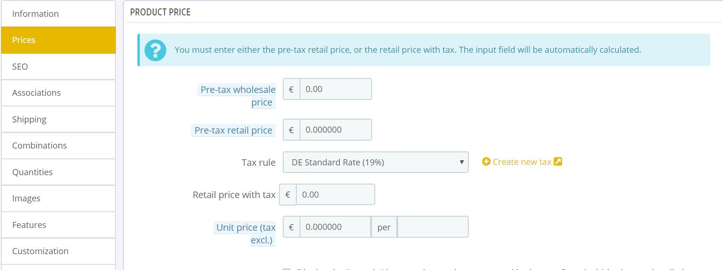Open the Tax rule dropdown

375,162
